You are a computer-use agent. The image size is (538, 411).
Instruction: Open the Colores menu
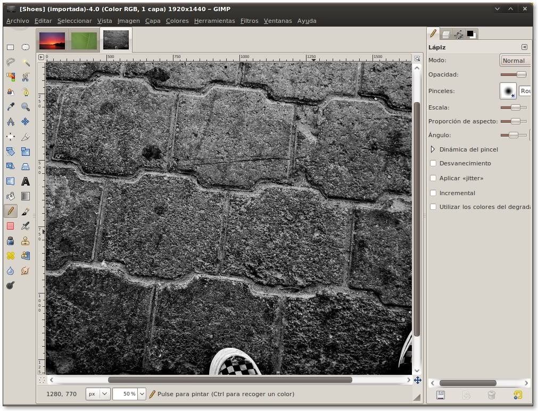point(177,21)
